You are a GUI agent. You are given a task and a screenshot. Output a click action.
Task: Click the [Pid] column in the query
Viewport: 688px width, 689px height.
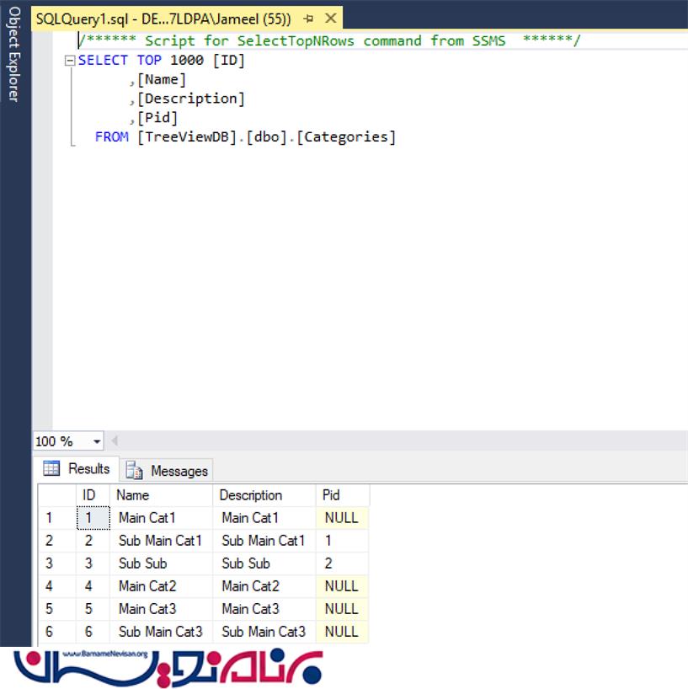pos(157,118)
